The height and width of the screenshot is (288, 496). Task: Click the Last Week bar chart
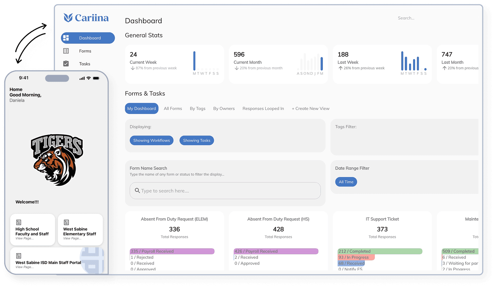(414, 63)
